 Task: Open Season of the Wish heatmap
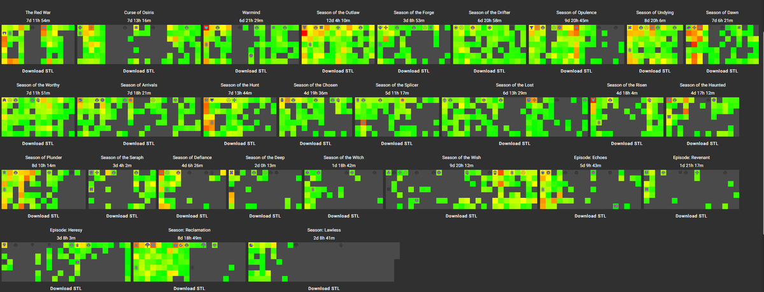click(461, 190)
